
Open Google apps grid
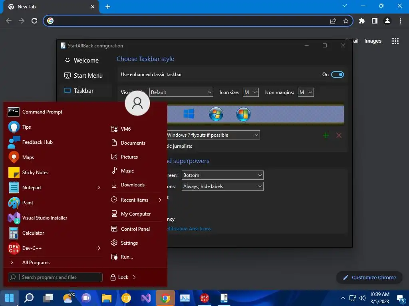pos(395,41)
